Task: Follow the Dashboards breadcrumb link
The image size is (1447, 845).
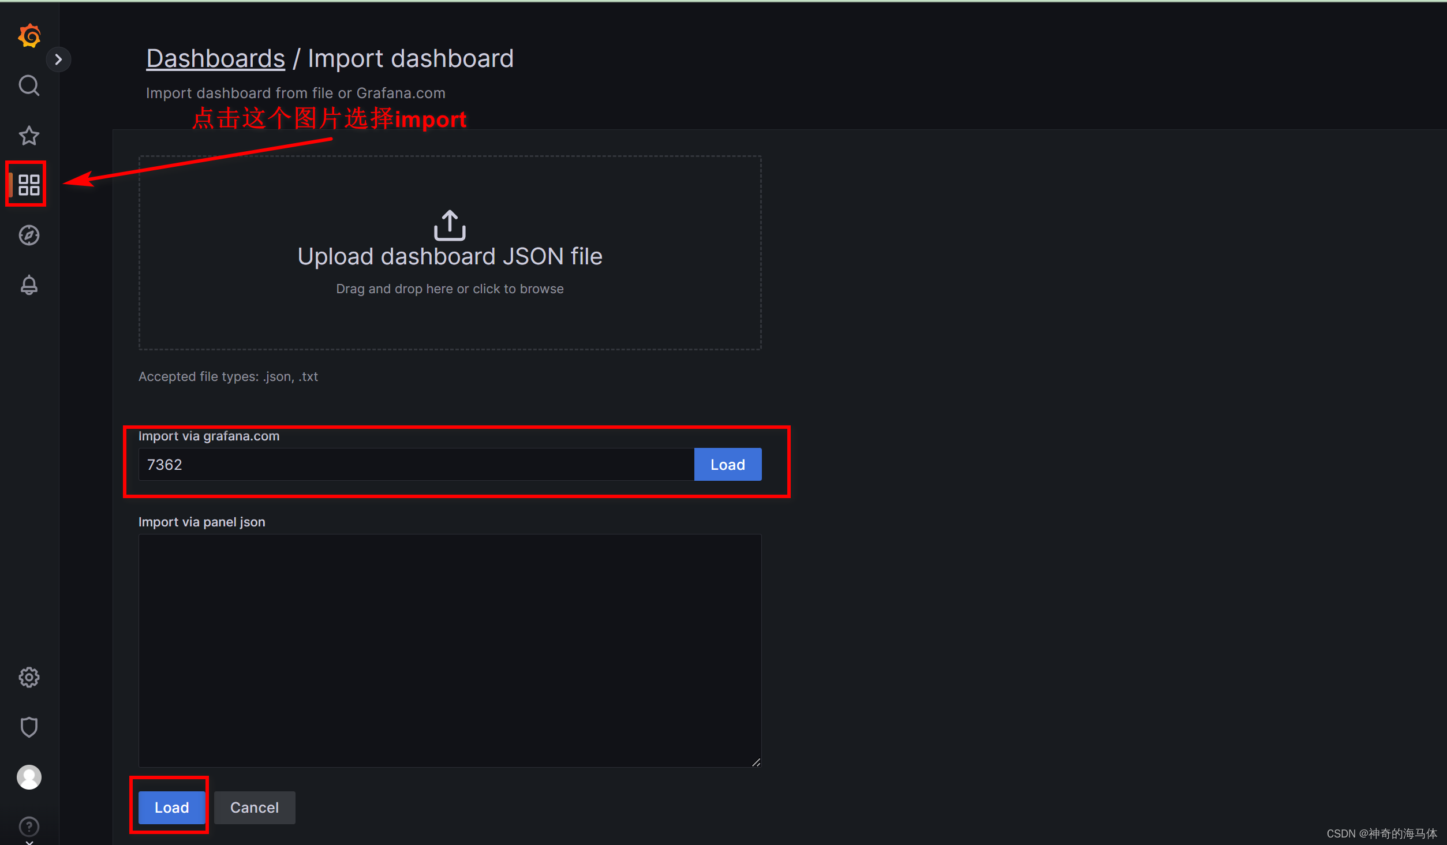Action: click(215, 58)
